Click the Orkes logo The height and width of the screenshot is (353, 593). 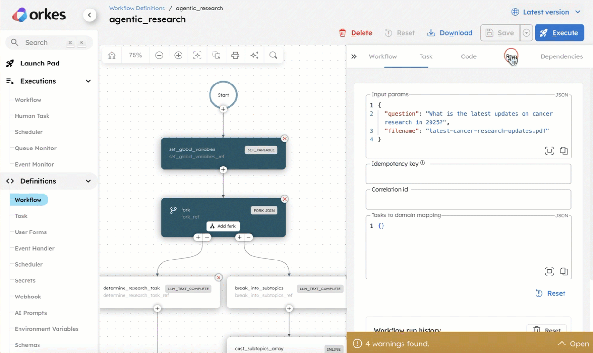point(39,15)
